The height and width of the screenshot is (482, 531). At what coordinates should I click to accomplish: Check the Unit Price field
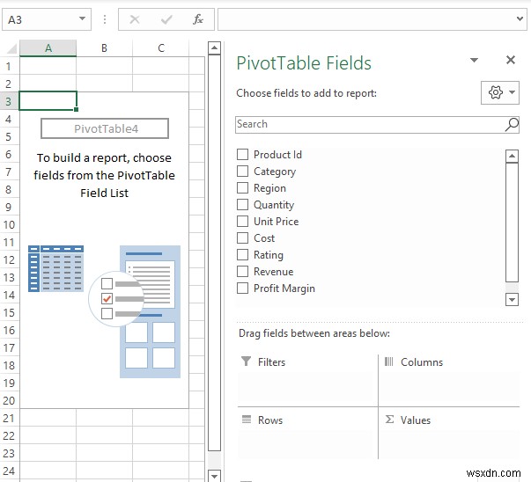pyautogui.click(x=242, y=222)
